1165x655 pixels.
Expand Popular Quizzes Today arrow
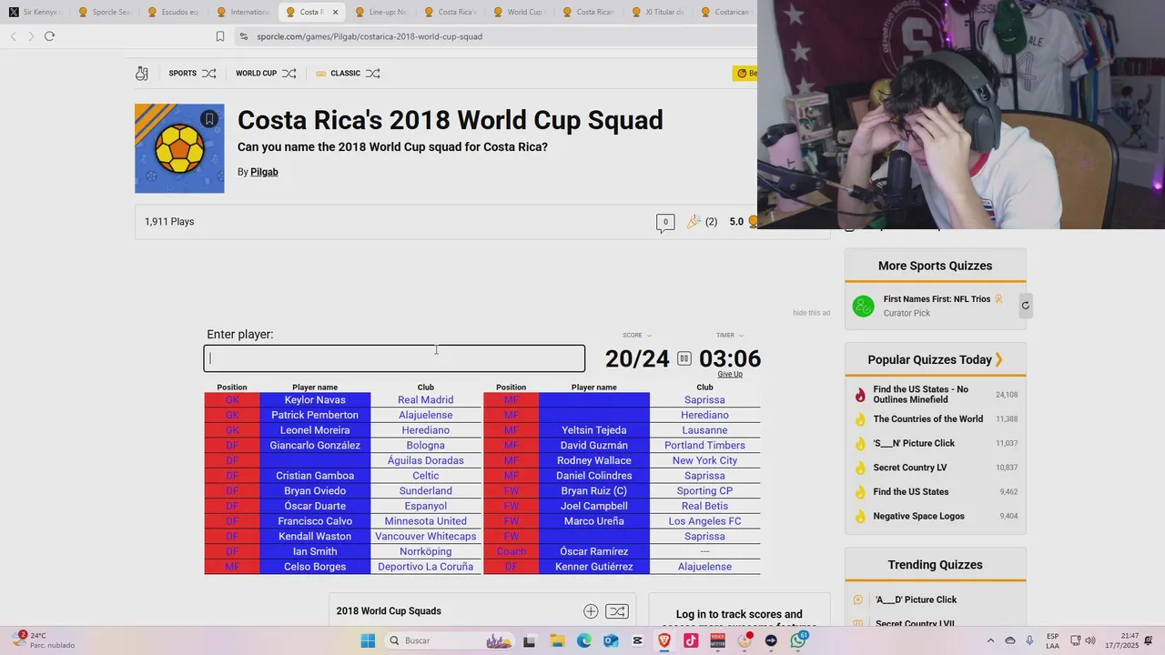pos(998,359)
